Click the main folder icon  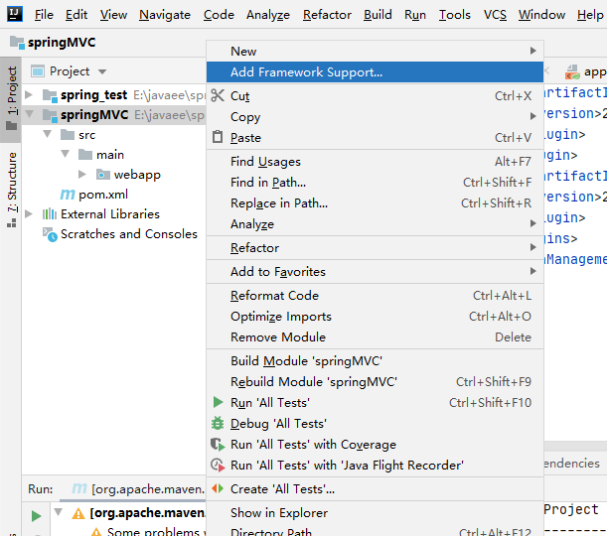point(85,154)
